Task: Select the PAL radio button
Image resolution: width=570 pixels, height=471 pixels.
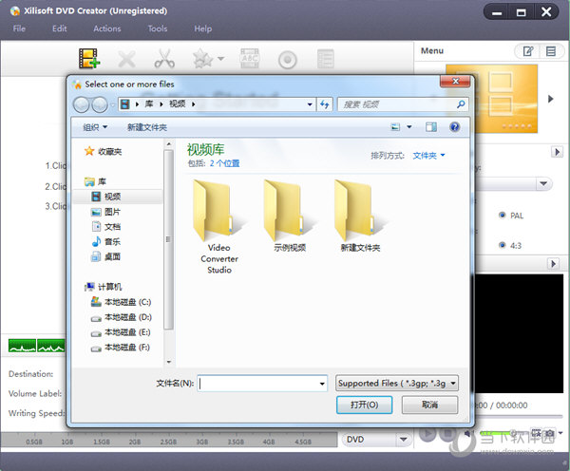Action: [503, 216]
